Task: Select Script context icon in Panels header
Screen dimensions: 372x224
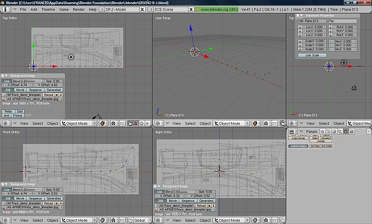Action: 328,131
